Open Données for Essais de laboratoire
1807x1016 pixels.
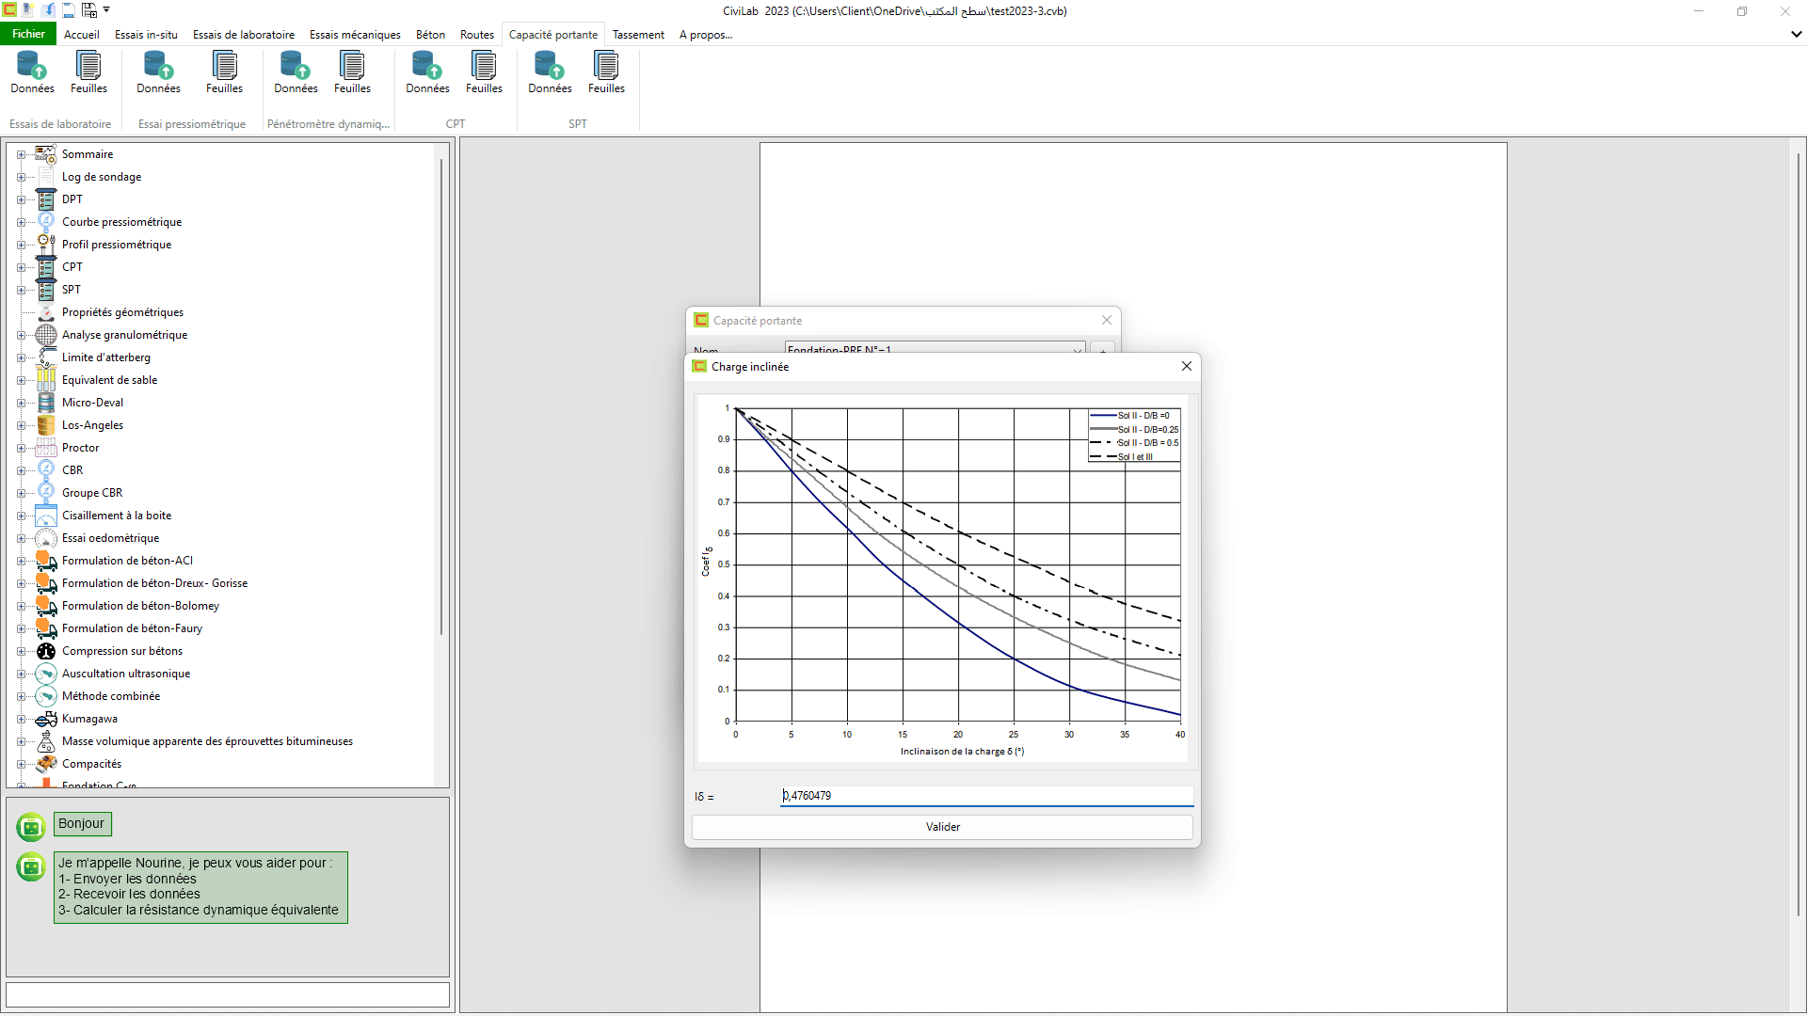pos(32,73)
